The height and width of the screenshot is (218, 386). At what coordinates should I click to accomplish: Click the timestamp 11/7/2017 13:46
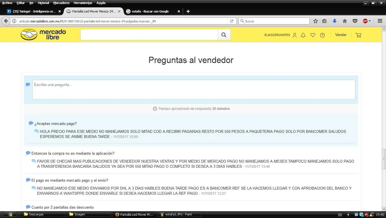[257, 167]
